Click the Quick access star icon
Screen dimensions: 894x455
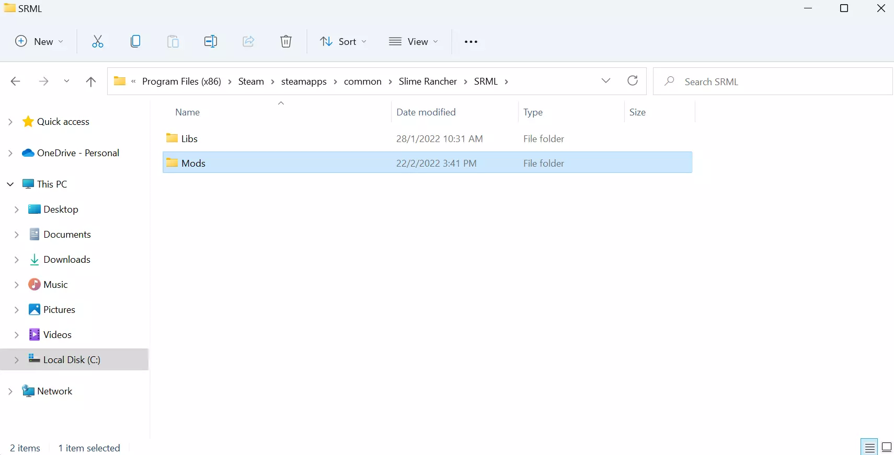coord(28,122)
